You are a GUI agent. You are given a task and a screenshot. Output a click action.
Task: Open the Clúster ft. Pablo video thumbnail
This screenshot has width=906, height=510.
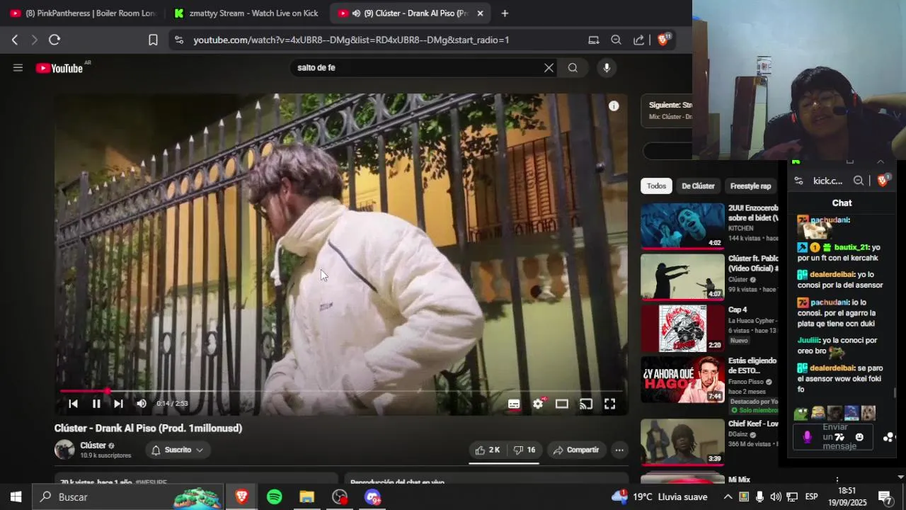click(x=682, y=277)
